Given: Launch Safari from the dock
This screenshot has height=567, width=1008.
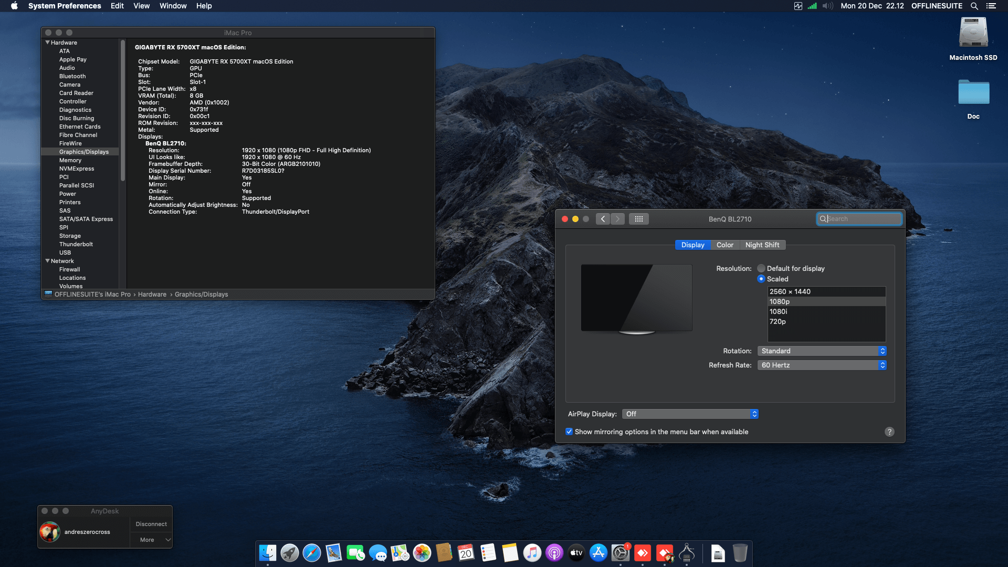Looking at the screenshot, I should pyautogui.click(x=312, y=553).
